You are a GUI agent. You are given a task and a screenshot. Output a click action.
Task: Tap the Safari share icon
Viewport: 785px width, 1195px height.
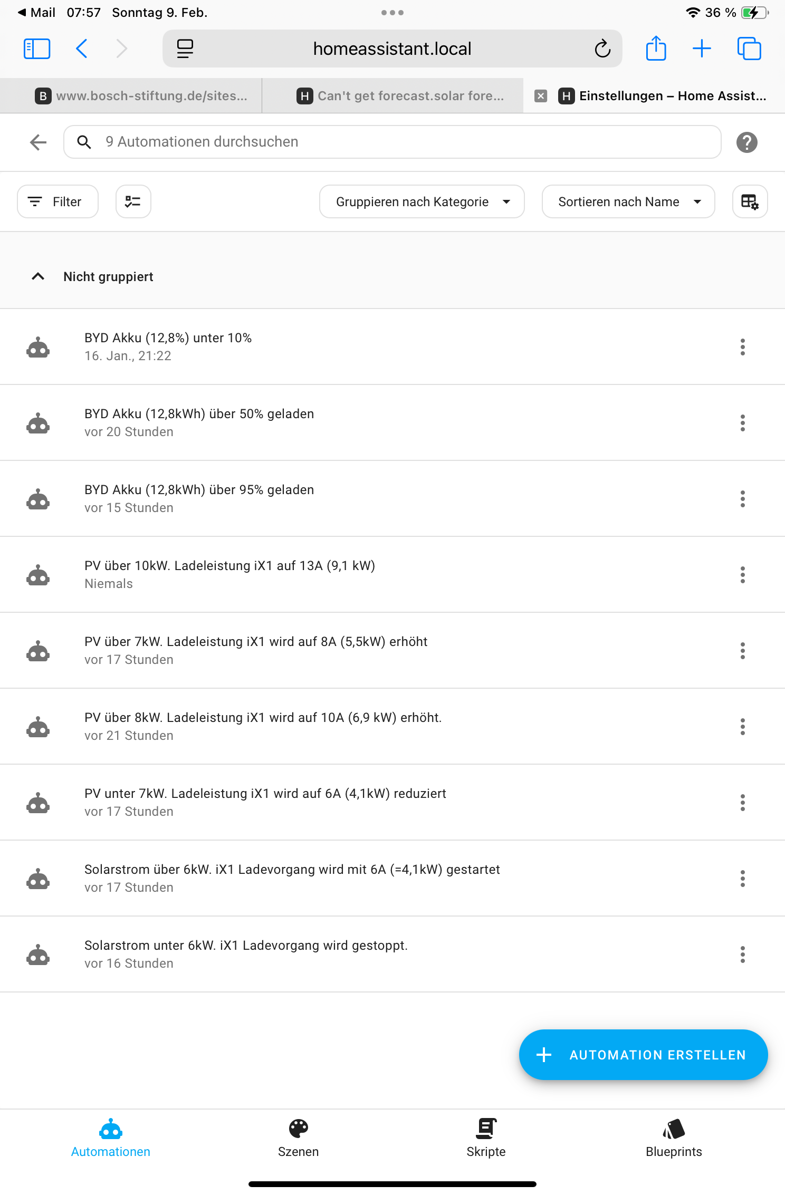click(656, 49)
